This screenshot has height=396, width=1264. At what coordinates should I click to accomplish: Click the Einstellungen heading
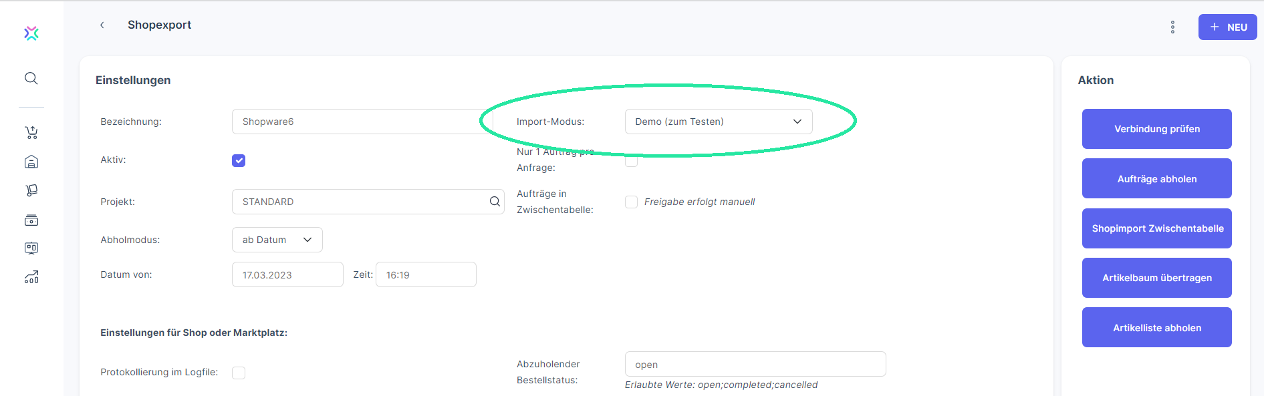pos(133,80)
